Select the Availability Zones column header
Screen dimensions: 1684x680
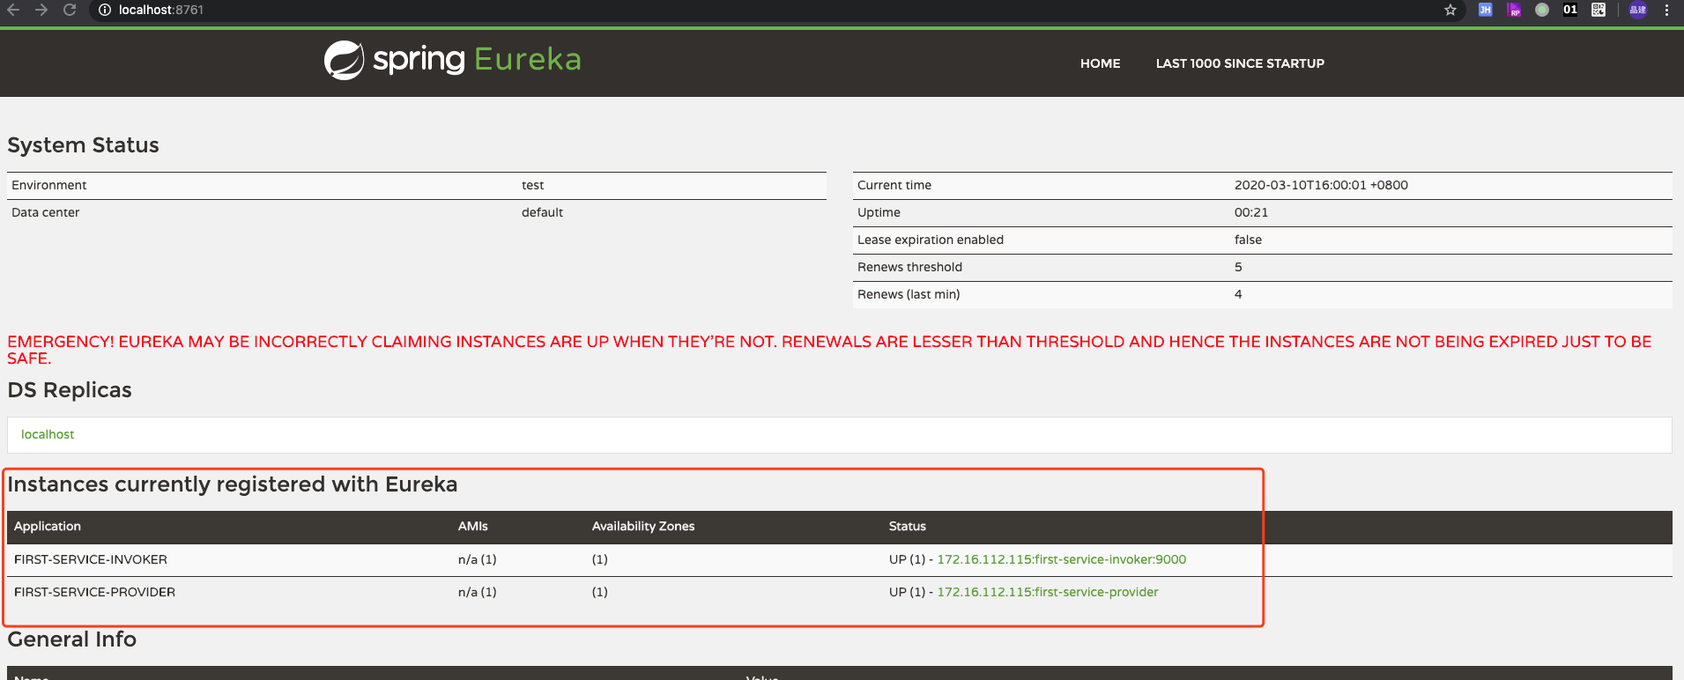point(643,526)
